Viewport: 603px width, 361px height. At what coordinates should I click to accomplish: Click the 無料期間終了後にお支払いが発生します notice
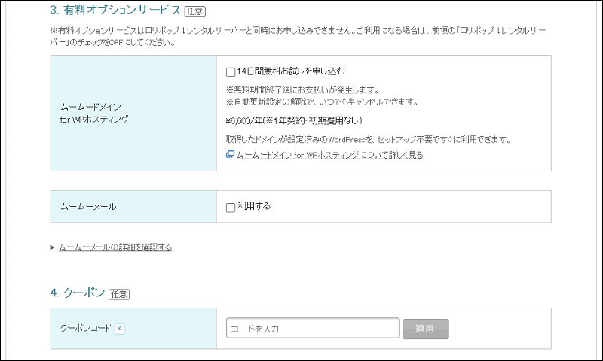click(301, 89)
